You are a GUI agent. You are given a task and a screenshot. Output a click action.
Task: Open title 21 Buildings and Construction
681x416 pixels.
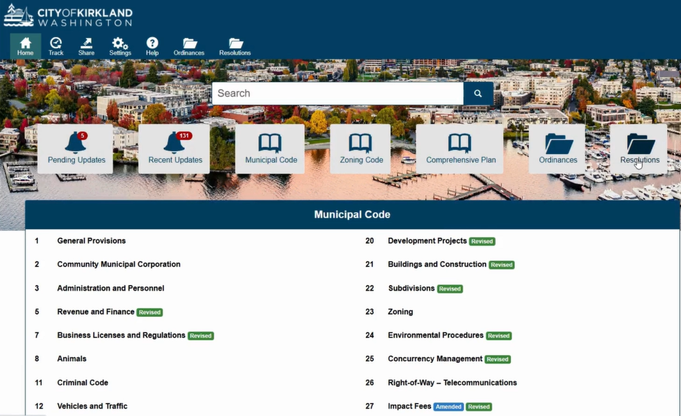click(x=436, y=265)
